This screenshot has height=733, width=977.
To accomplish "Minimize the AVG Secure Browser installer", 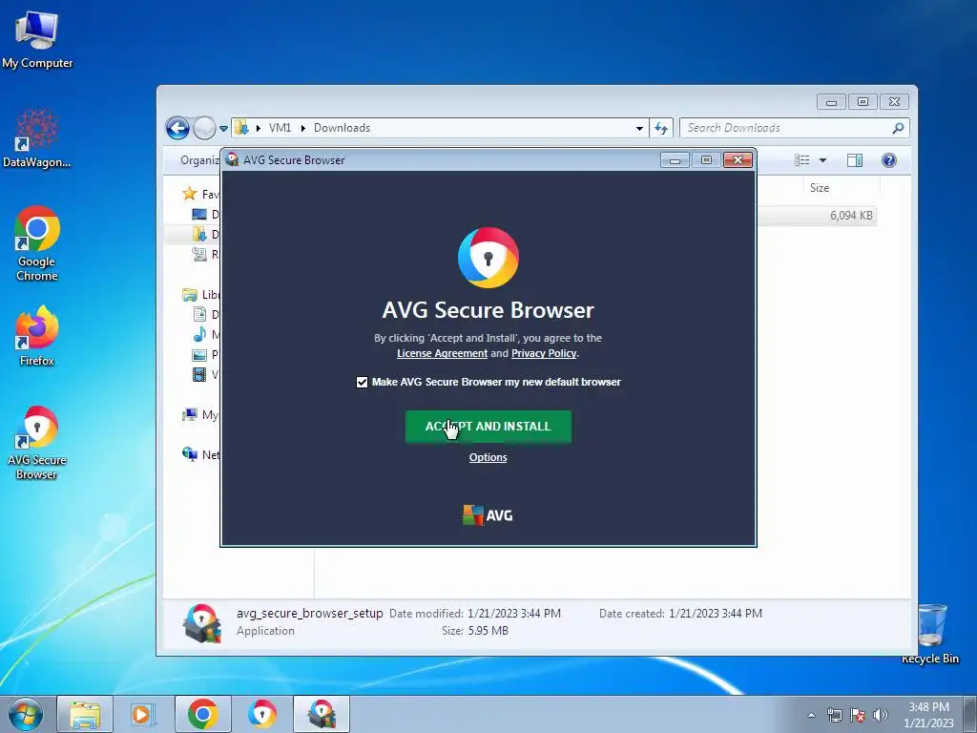I will coord(675,160).
